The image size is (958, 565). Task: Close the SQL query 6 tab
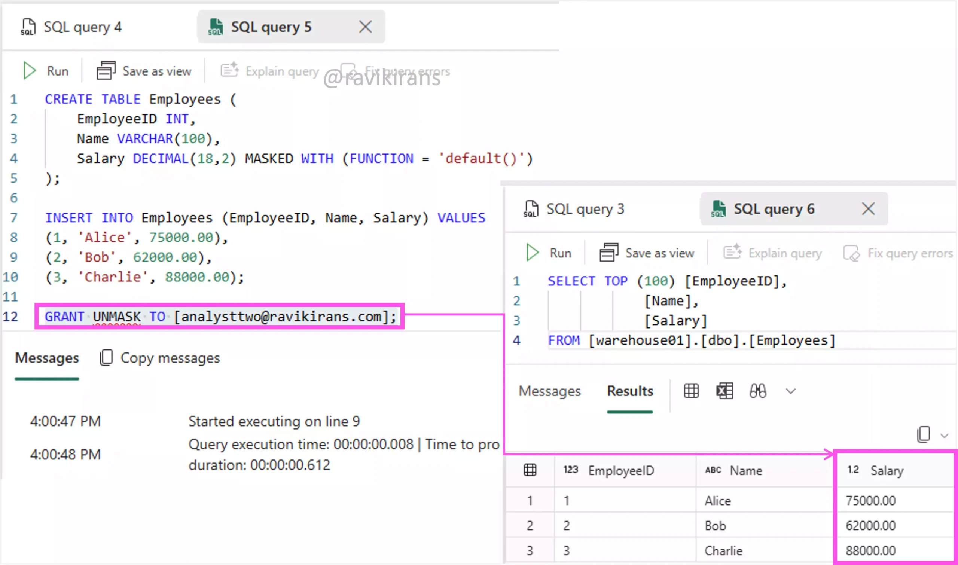[x=868, y=209]
